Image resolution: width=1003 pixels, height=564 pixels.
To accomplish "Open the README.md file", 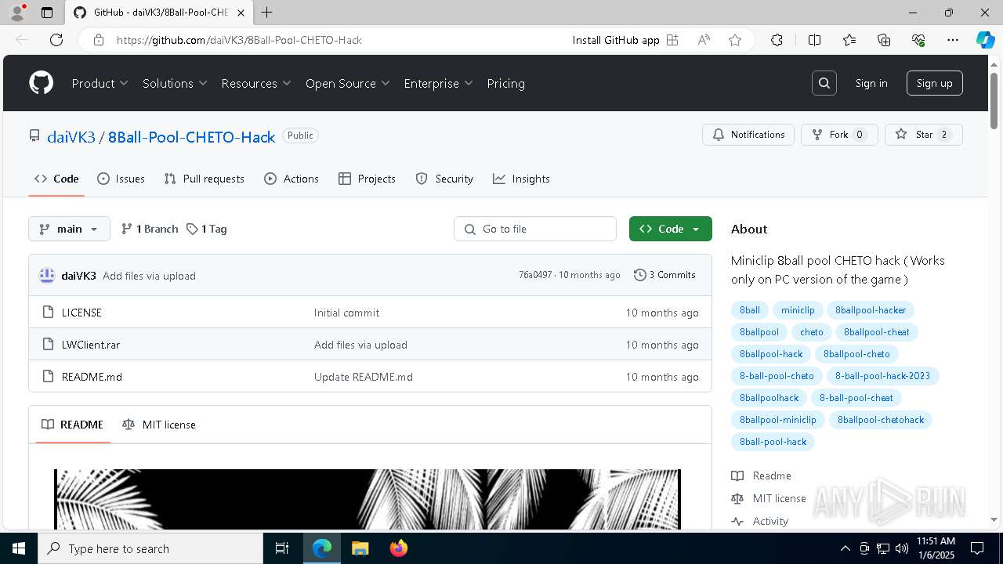I will pyautogui.click(x=92, y=377).
